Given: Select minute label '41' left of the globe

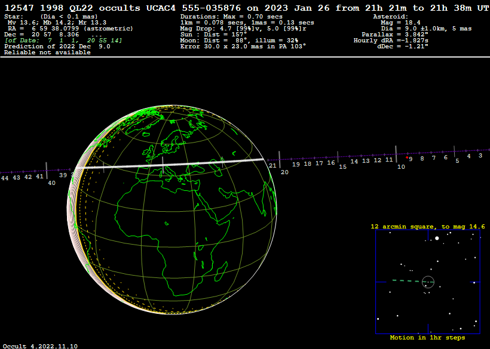Looking at the screenshot, I should pos(39,177).
